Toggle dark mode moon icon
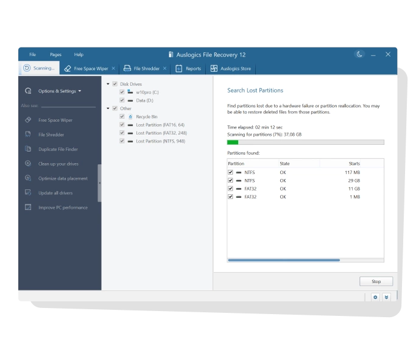This screenshot has width=416, height=350. [x=359, y=54]
